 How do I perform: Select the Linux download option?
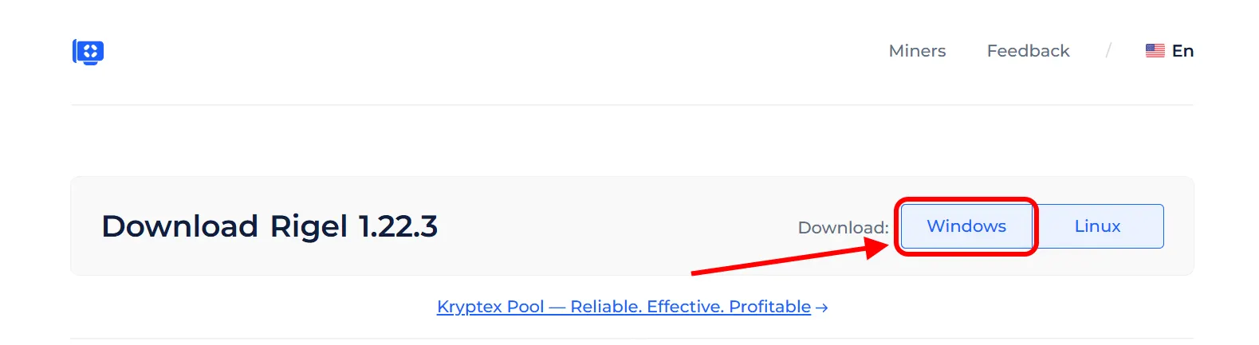click(x=1097, y=226)
